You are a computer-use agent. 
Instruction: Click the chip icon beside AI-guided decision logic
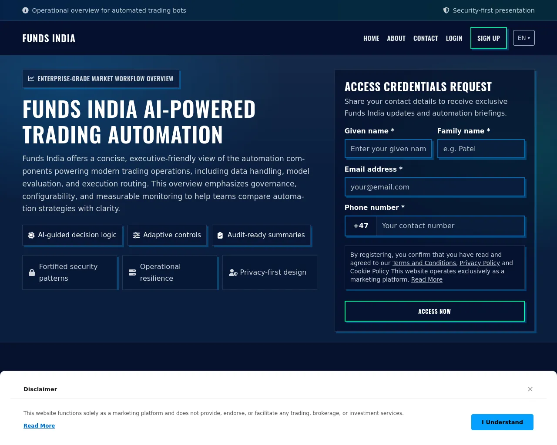pyautogui.click(x=31, y=235)
